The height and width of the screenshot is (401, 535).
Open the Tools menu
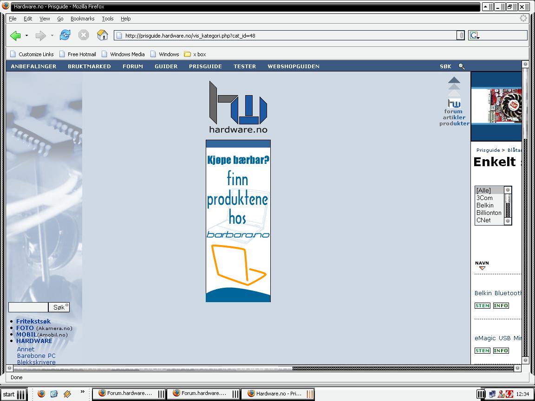[x=107, y=19]
